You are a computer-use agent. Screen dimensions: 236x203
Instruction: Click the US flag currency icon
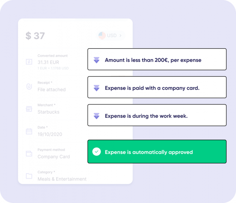(102, 36)
